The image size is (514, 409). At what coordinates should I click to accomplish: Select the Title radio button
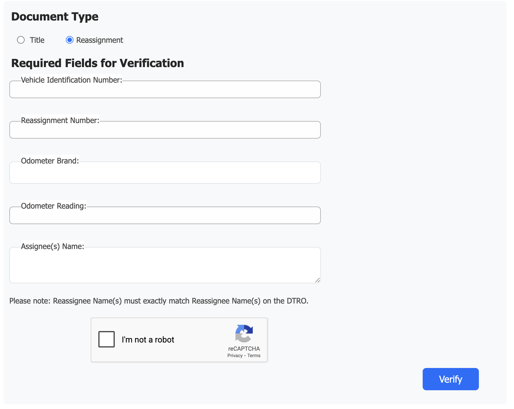pos(21,40)
